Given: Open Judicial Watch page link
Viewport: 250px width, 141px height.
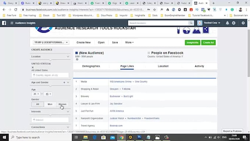Looking at the screenshot, I should (117, 119).
